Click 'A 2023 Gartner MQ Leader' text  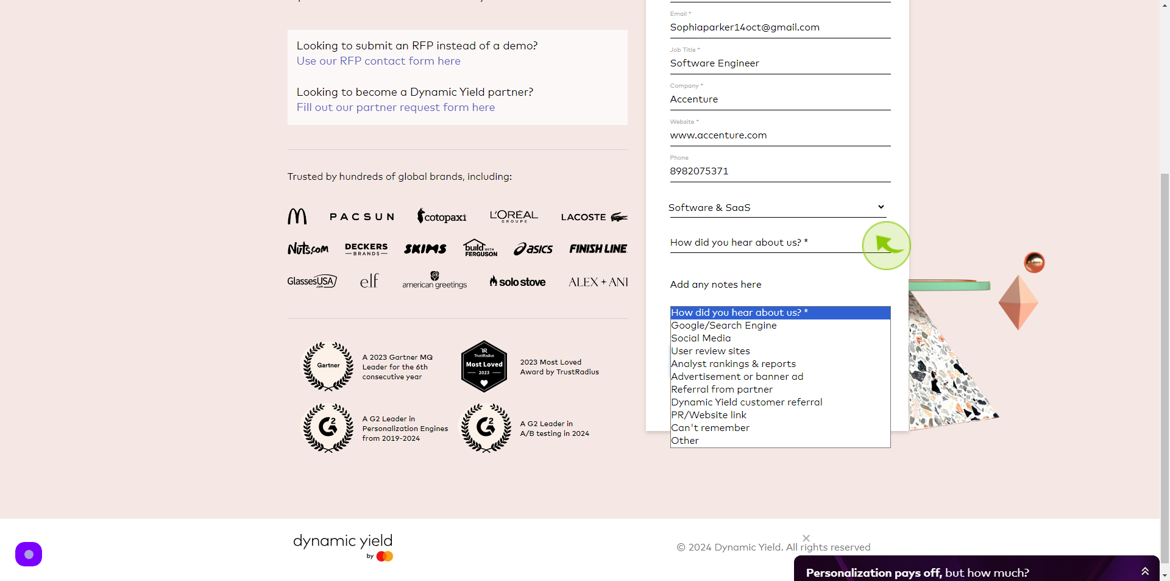pyautogui.click(x=397, y=367)
